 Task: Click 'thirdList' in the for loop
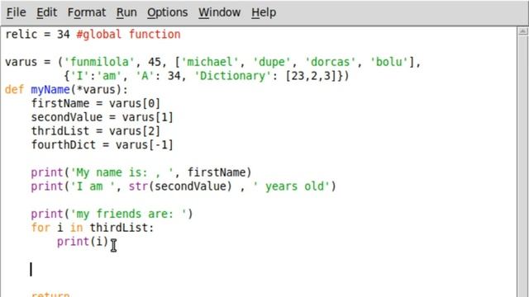click(x=118, y=228)
